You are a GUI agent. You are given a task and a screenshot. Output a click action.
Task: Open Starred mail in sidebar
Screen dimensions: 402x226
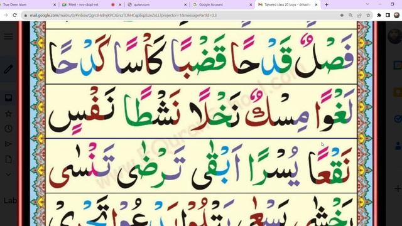tap(8, 114)
